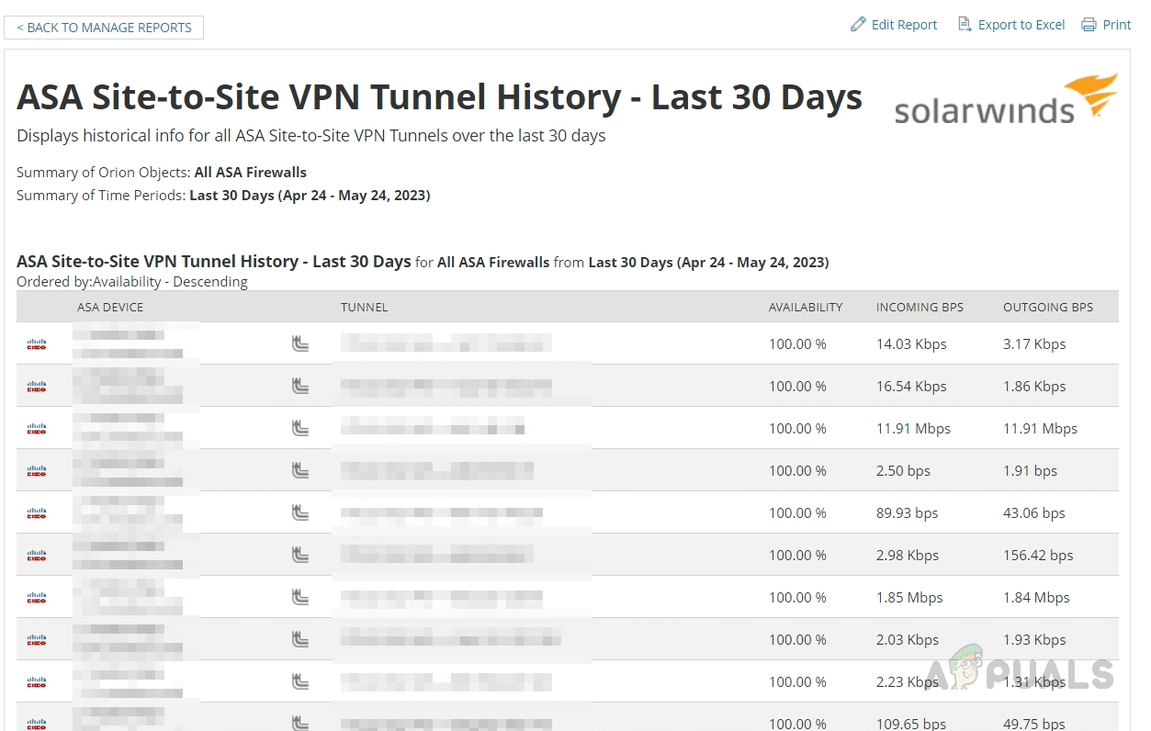
Task: Click the SolarWinds logo
Action: pos(1006,99)
